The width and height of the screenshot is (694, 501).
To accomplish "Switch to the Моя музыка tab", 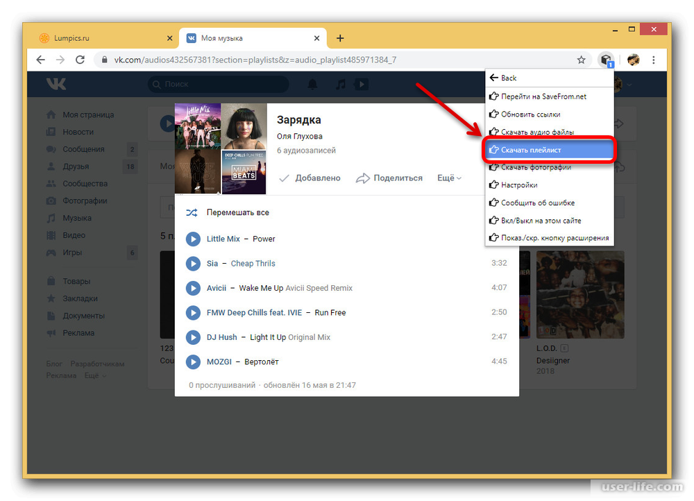I will click(x=253, y=38).
